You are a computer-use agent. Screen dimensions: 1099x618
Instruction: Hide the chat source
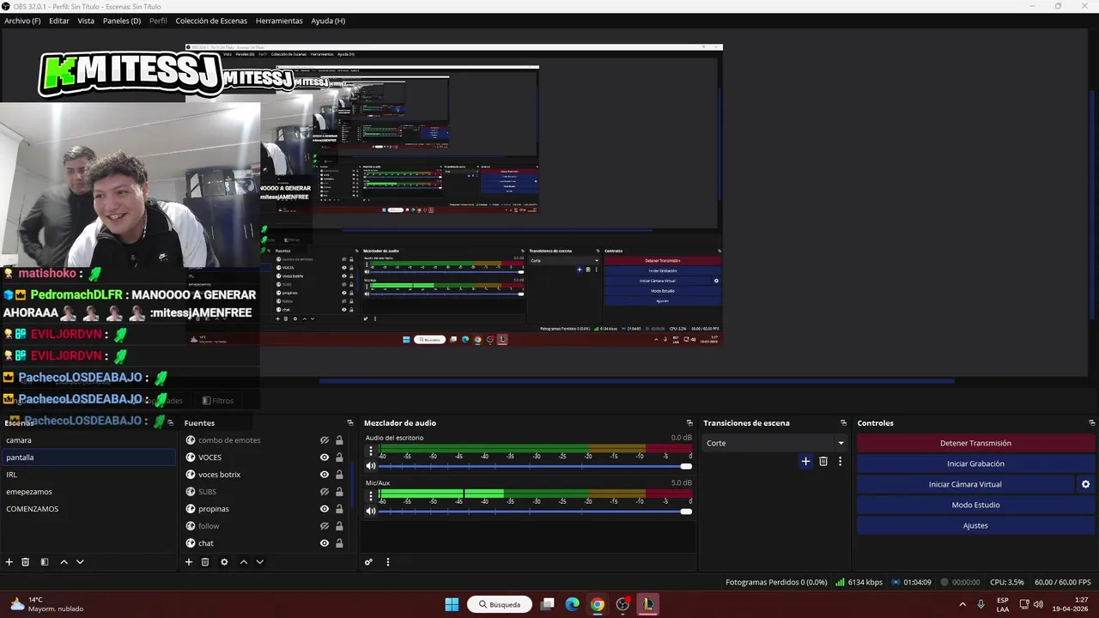pyautogui.click(x=325, y=543)
